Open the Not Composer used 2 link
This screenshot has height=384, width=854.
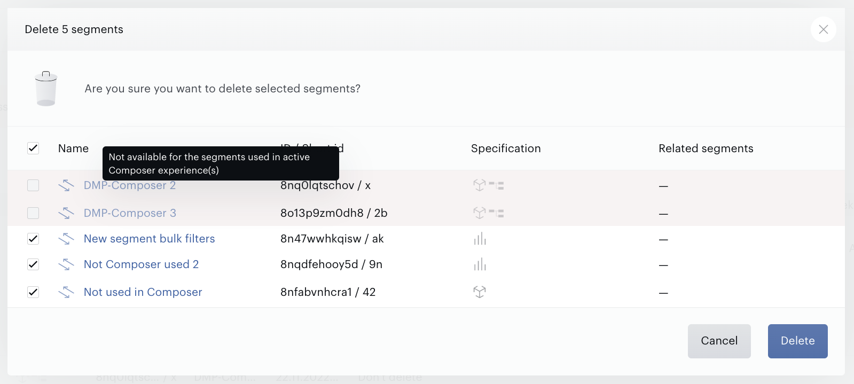pyautogui.click(x=141, y=264)
